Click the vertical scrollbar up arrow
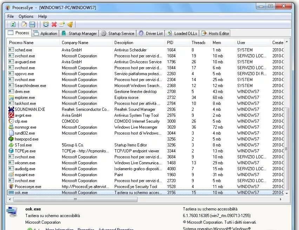This screenshot has height=230, width=299. pos(287,42)
